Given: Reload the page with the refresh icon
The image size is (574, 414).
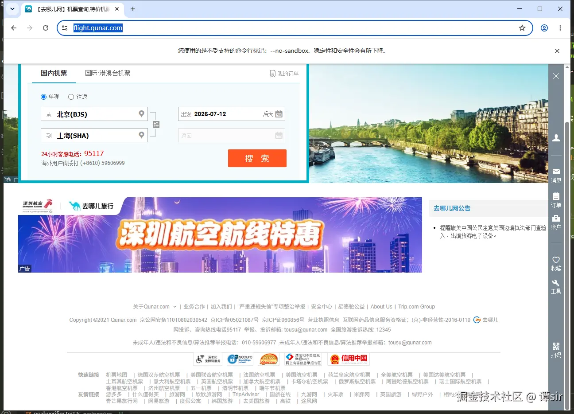Looking at the screenshot, I should pos(46,28).
